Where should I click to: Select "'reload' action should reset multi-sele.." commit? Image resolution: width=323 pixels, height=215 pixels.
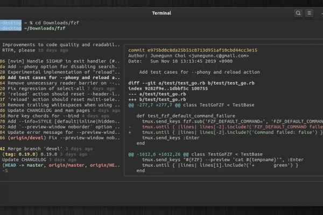point(60,99)
